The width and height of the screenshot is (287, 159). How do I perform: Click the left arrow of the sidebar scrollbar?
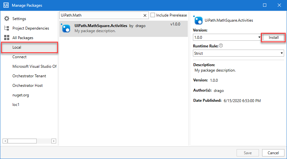click(x=5, y=141)
